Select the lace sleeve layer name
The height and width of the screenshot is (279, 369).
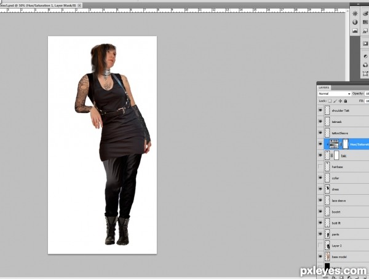[x=339, y=201]
